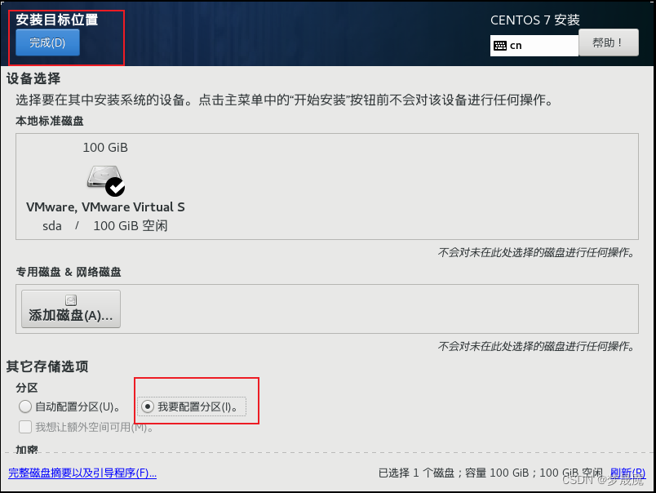Image resolution: width=656 pixels, height=493 pixels.
Task: Open 完整磁盘摘要以及引导程序(F)... link
Action: [x=82, y=473]
